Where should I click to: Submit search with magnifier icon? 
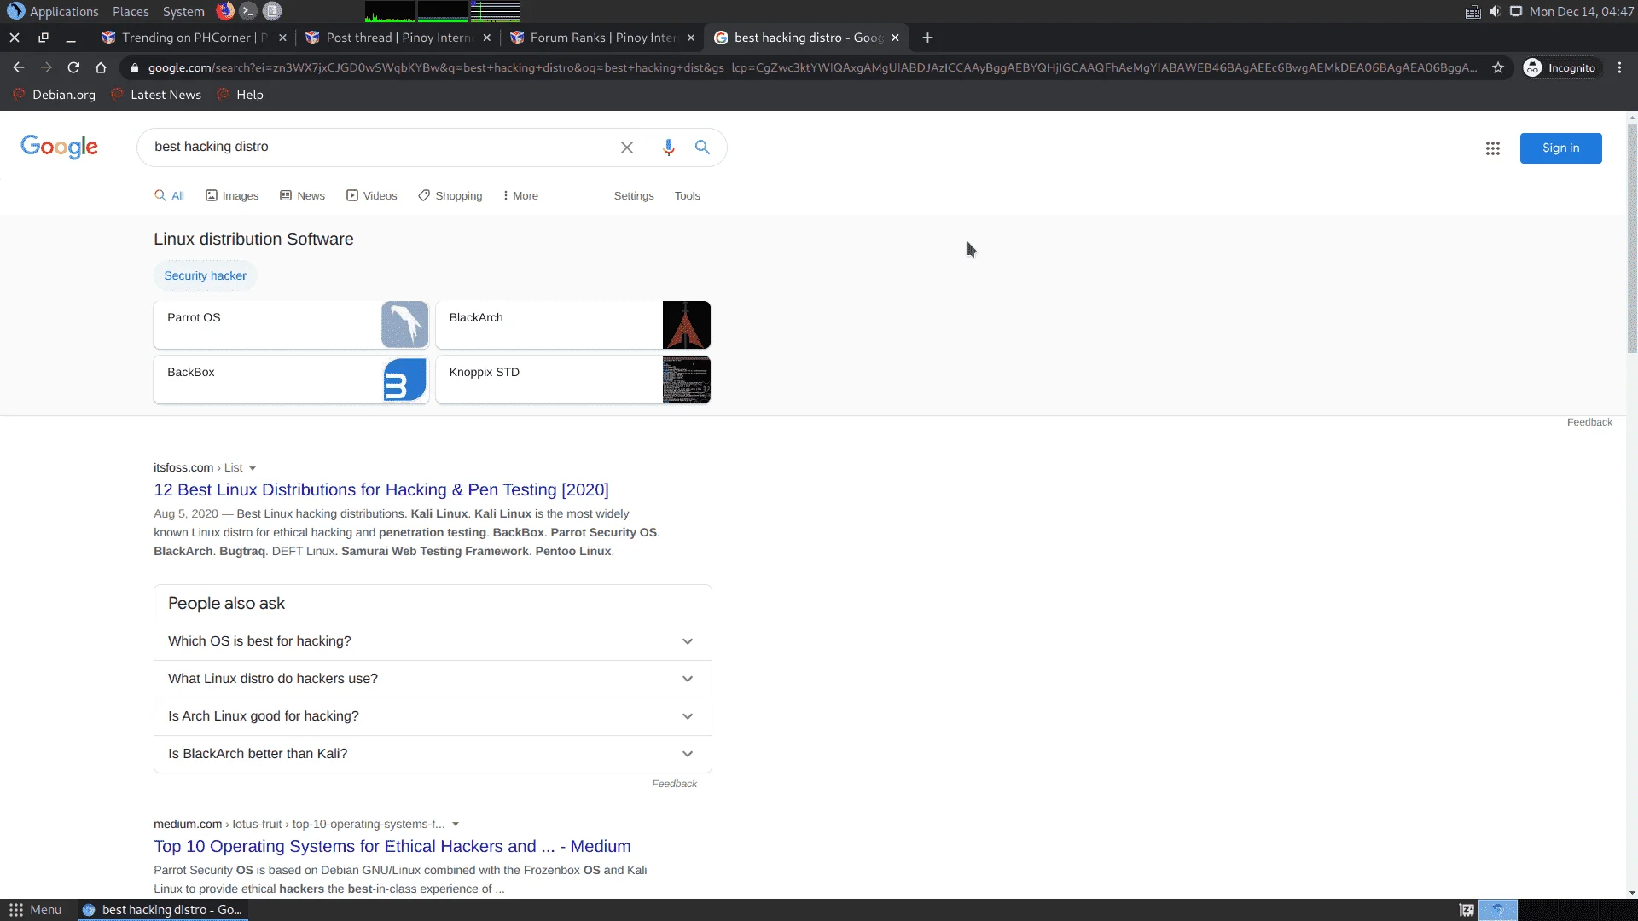[702, 148]
